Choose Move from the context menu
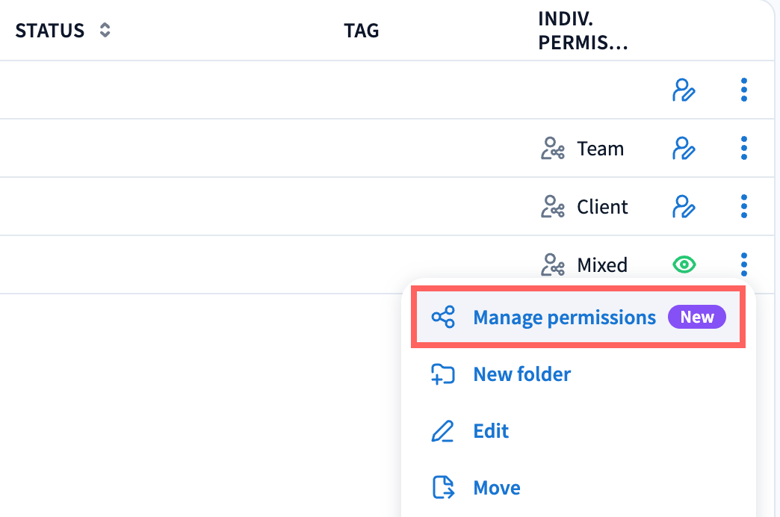780x517 pixels. [x=497, y=488]
